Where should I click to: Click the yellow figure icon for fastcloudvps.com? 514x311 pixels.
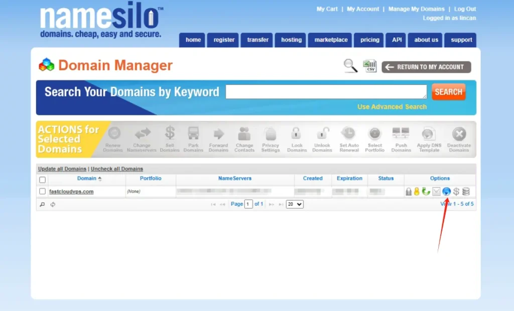point(417,192)
